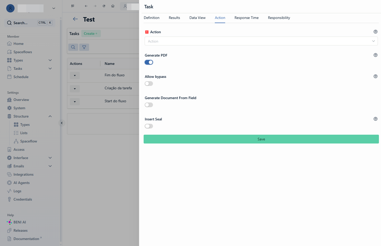Open the Response Time tab
The image size is (381, 246).
246,18
